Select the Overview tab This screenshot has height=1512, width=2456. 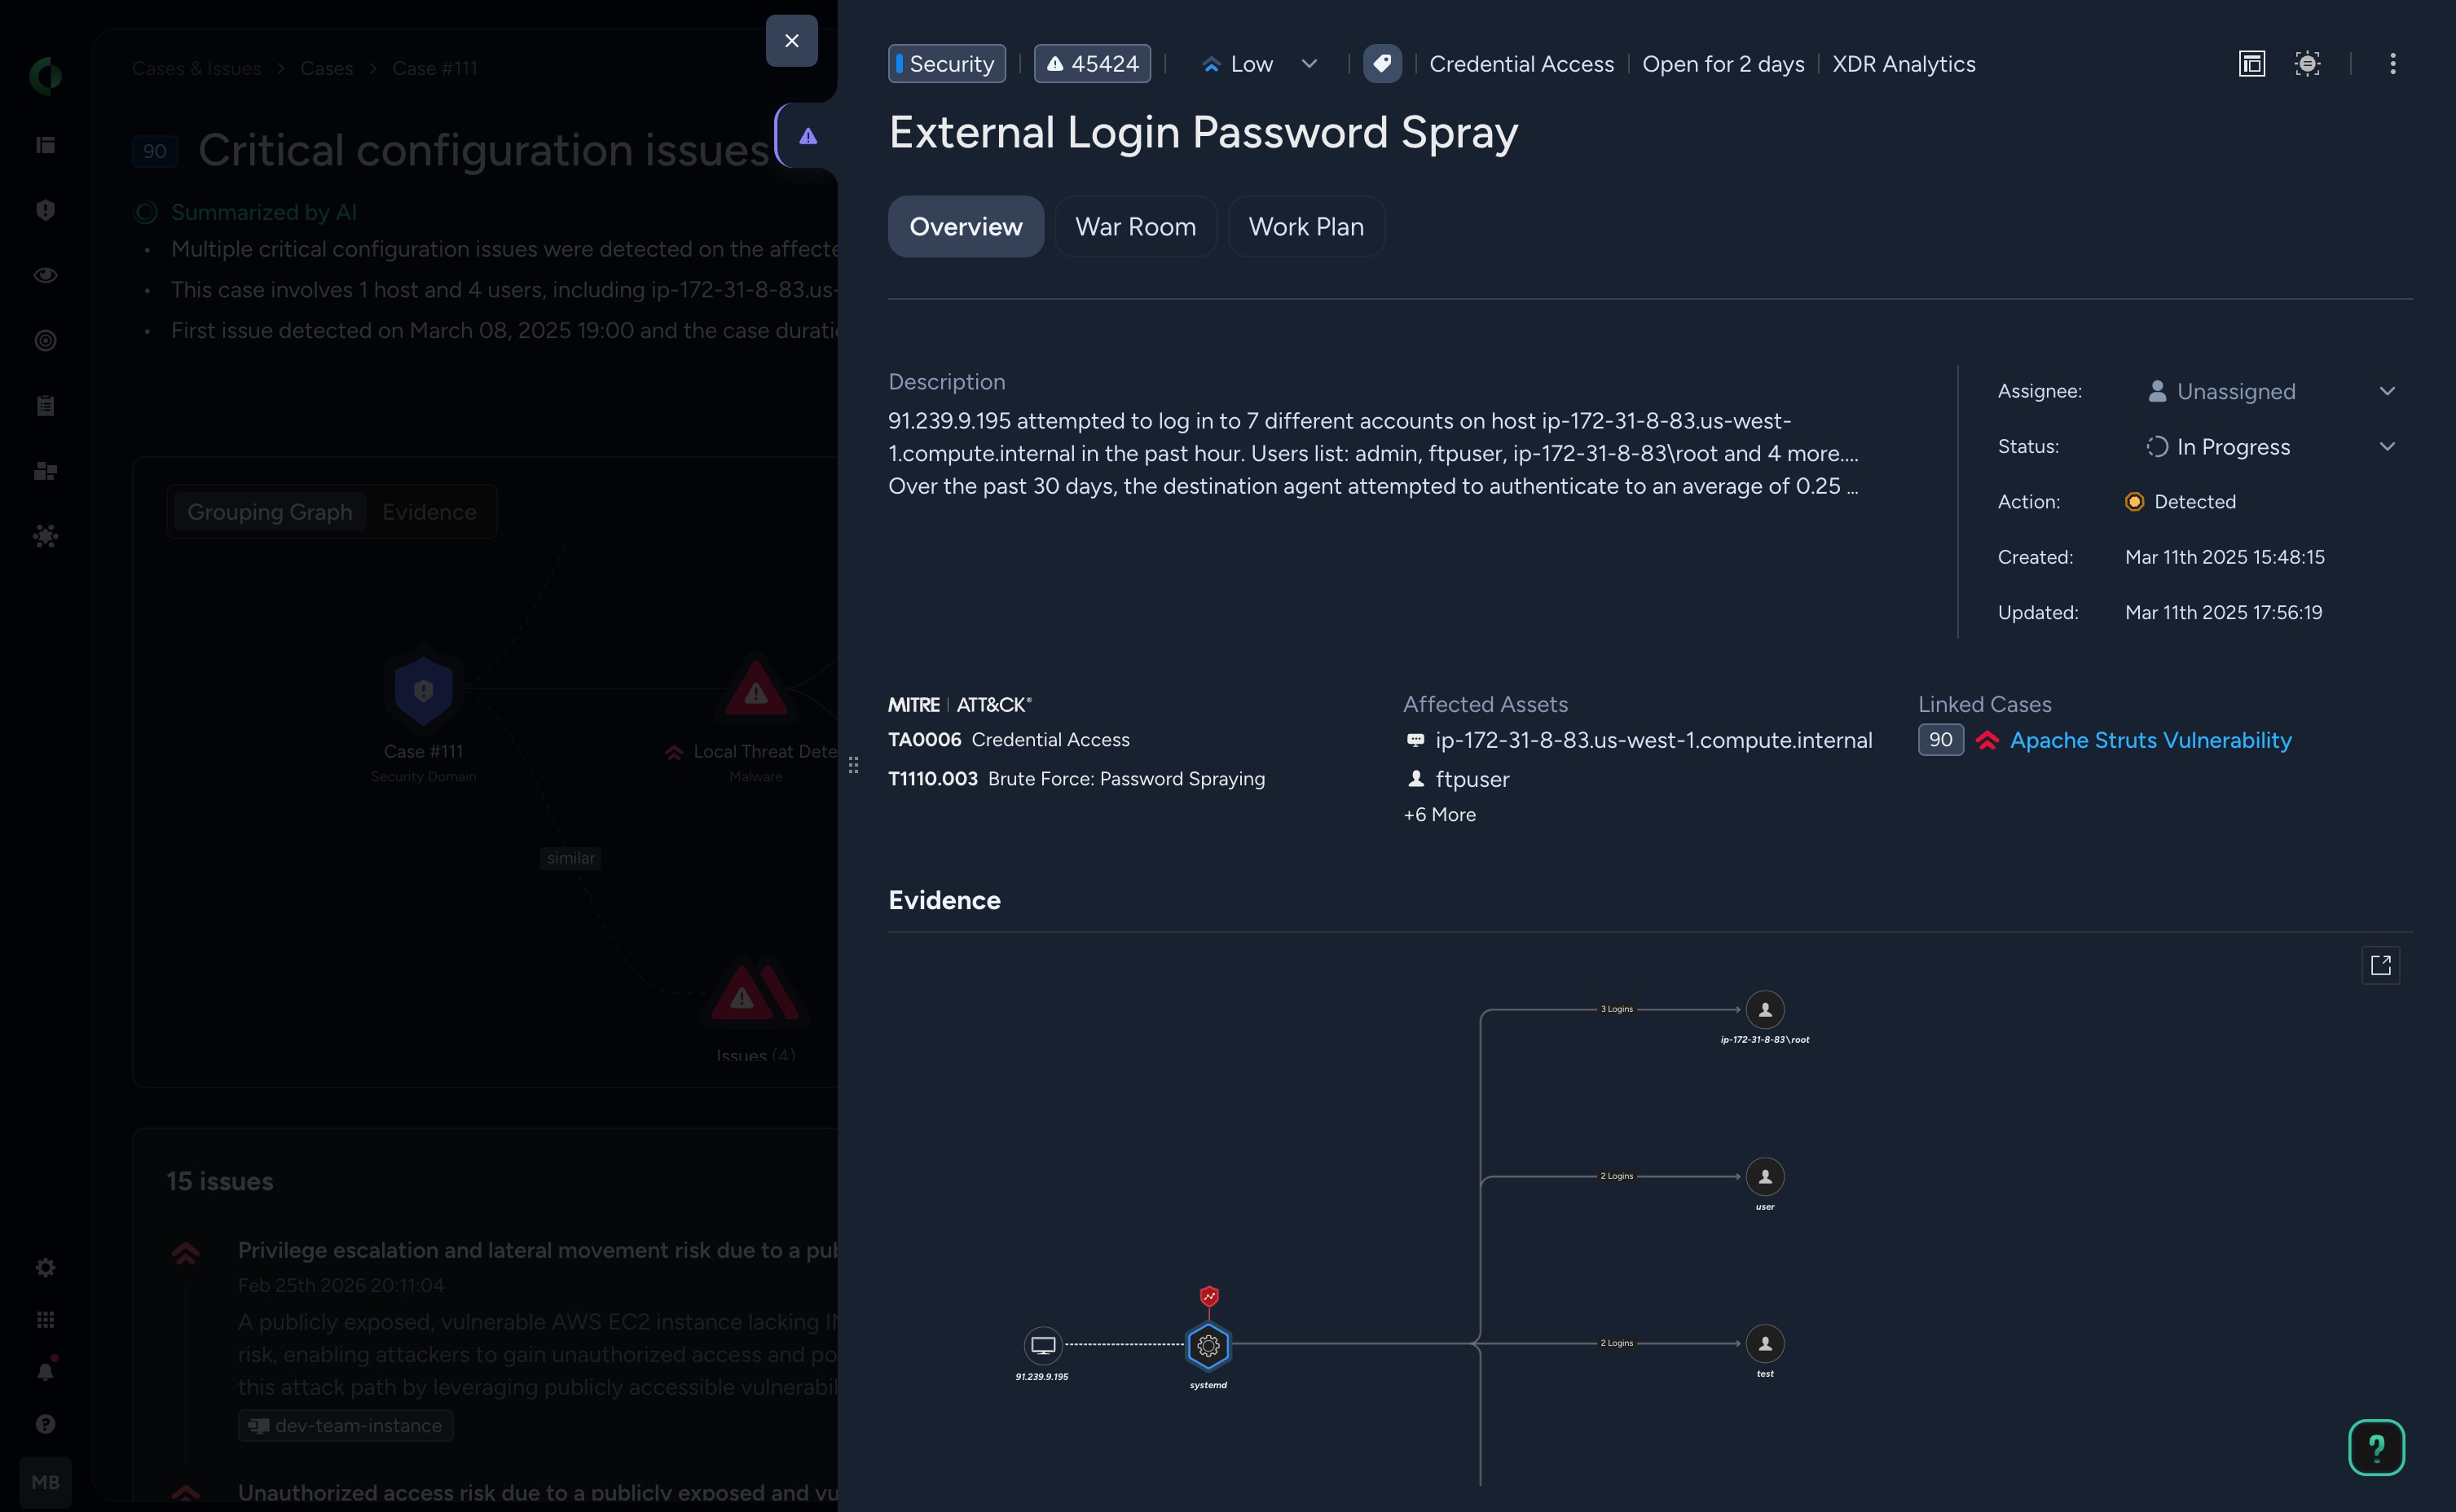(x=965, y=227)
